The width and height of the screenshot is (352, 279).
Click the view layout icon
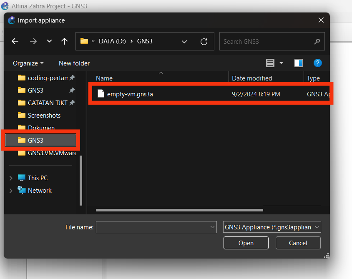(x=270, y=63)
